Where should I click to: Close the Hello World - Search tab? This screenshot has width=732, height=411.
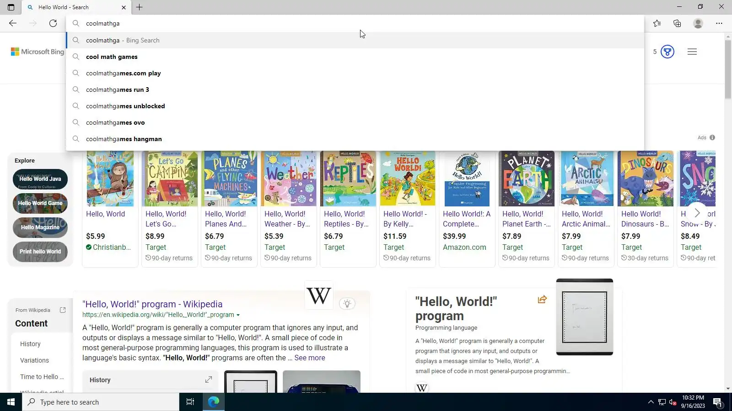(124, 7)
